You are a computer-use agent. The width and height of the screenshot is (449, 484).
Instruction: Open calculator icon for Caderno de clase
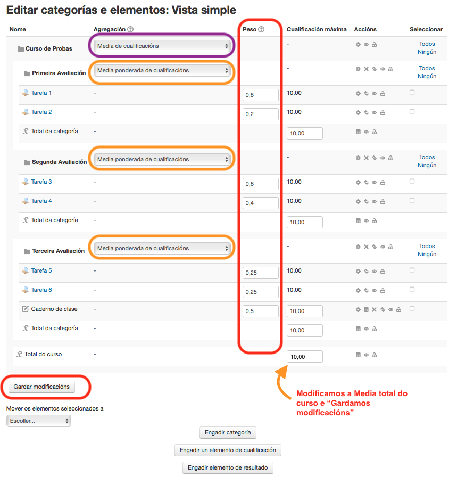[366, 310]
